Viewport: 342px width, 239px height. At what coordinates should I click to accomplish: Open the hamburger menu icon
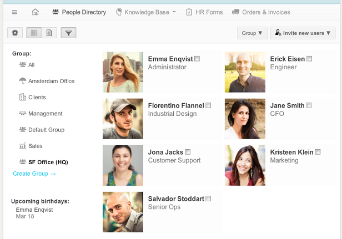point(14,12)
